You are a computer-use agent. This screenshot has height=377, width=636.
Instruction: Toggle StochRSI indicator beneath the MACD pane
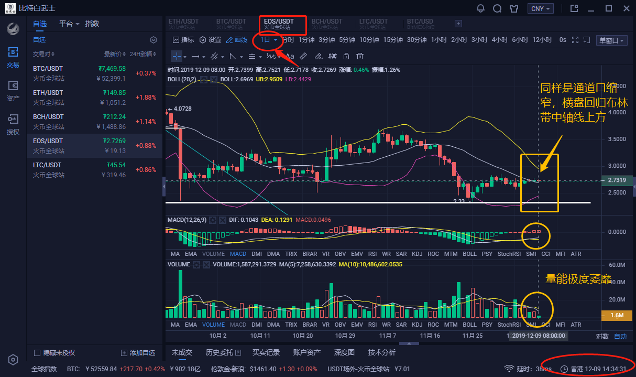click(x=508, y=254)
